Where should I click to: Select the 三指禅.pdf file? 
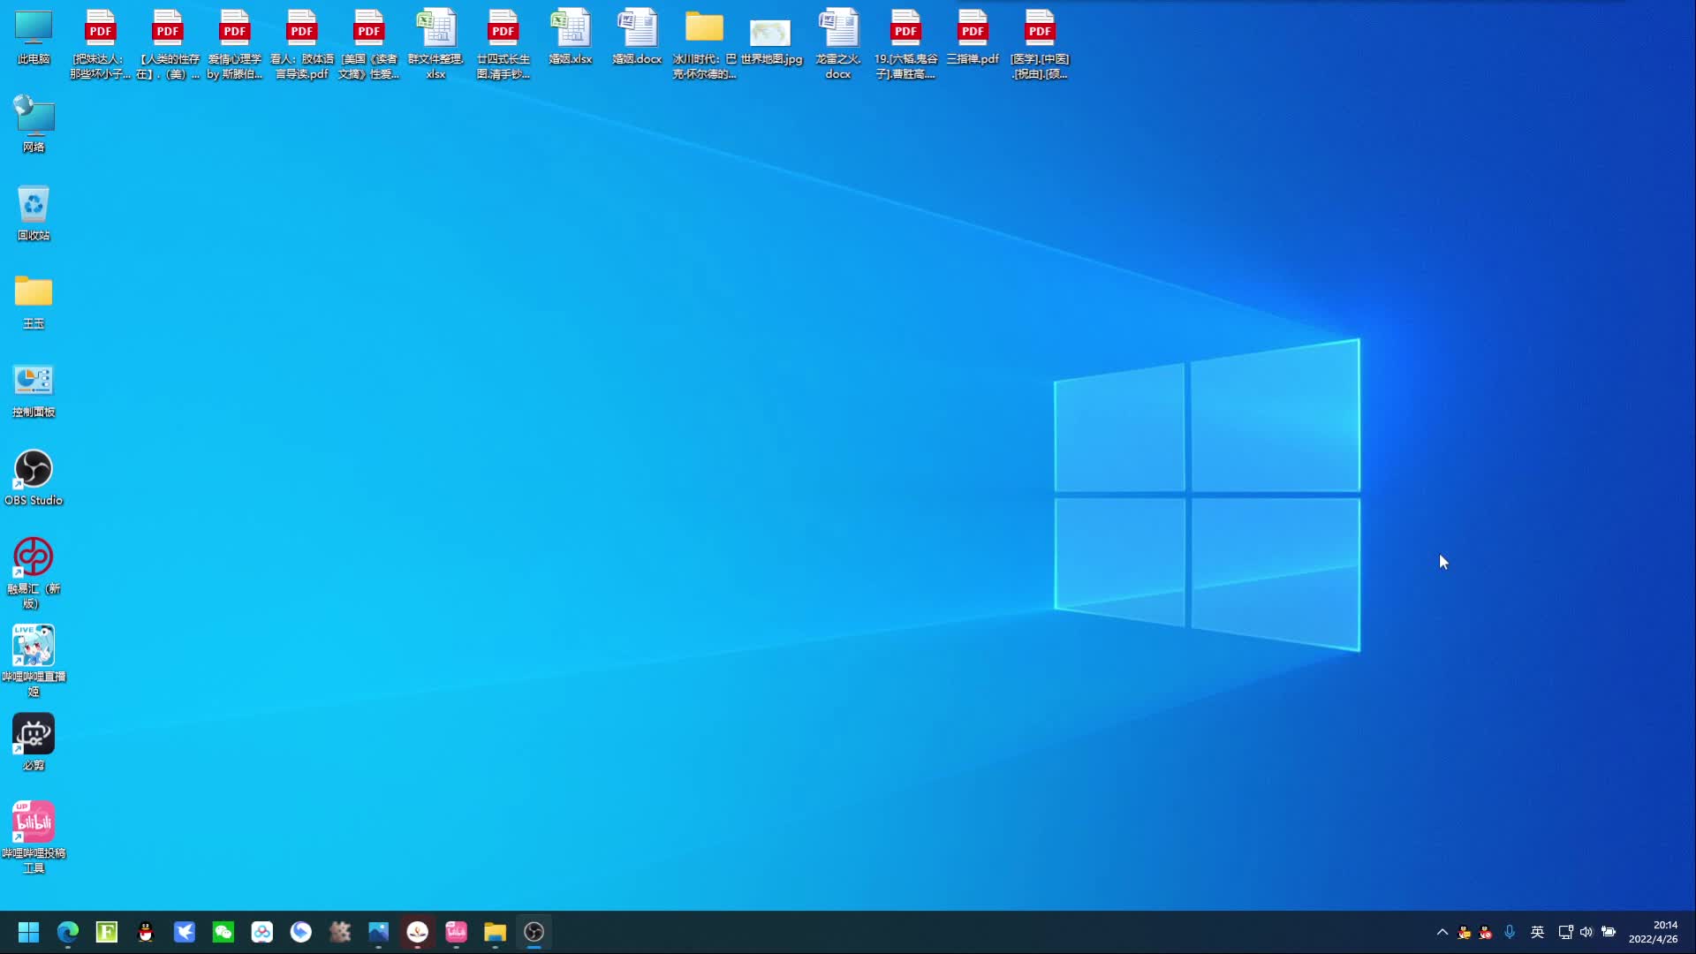(973, 37)
